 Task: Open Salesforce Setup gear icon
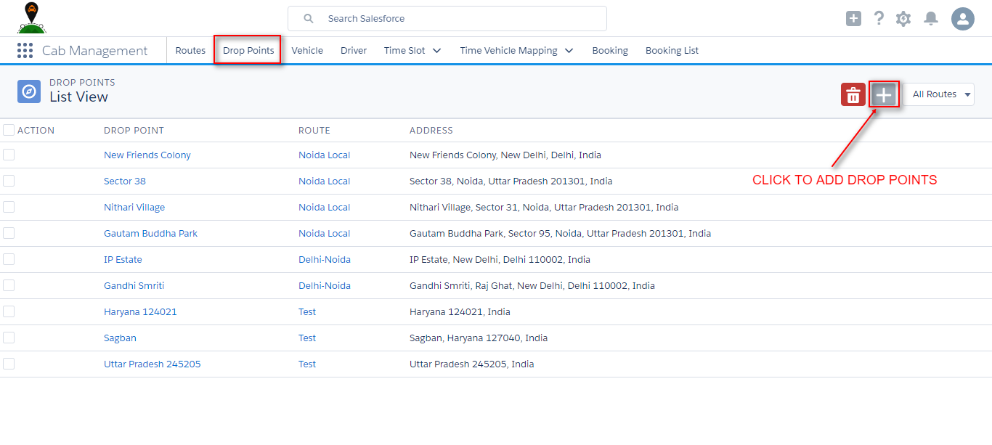click(903, 18)
